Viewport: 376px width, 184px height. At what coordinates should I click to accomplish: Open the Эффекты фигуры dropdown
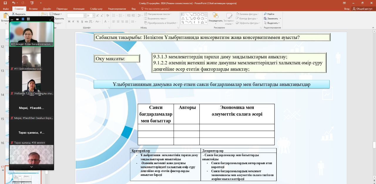click(248, 23)
